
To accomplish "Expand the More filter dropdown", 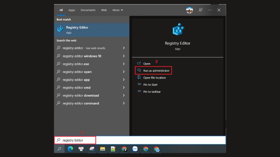I will (x=118, y=10).
